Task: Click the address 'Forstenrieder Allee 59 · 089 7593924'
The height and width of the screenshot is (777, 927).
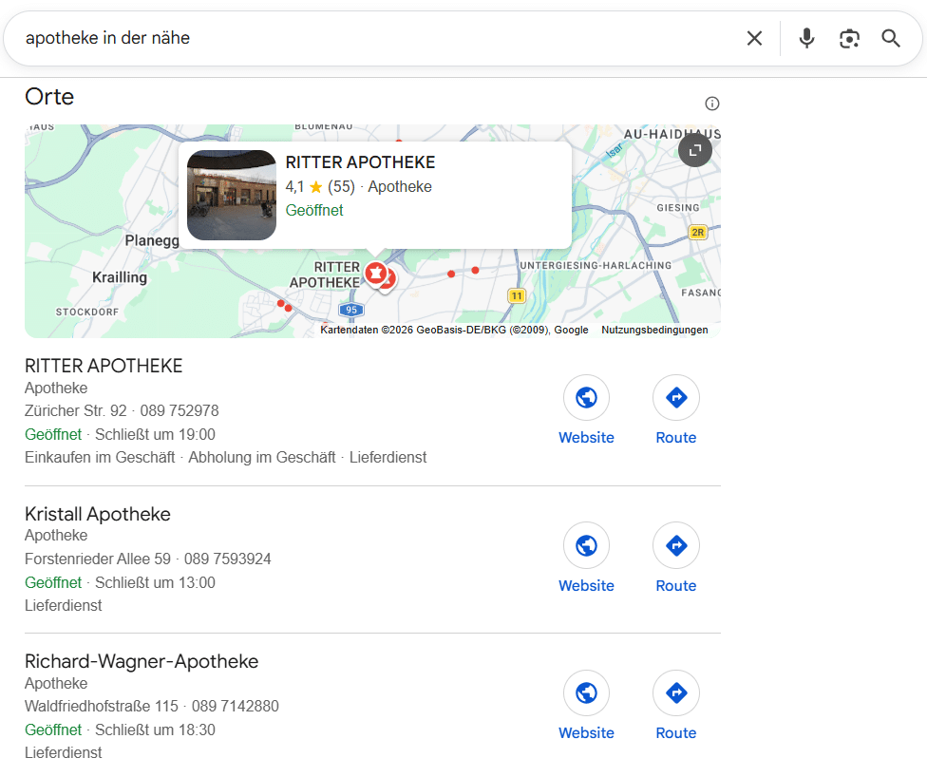Action: coord(148,559)
